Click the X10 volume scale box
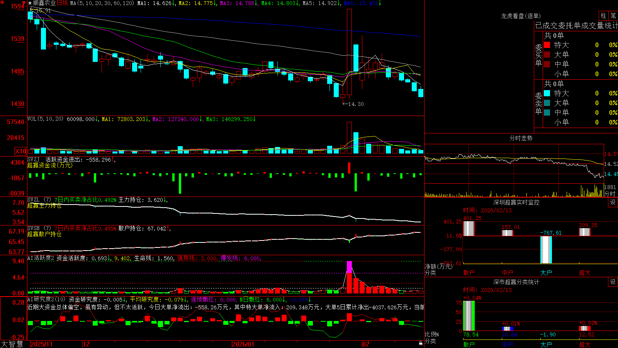This screenshot has width=618, height=348. click(x=20, y=151)
